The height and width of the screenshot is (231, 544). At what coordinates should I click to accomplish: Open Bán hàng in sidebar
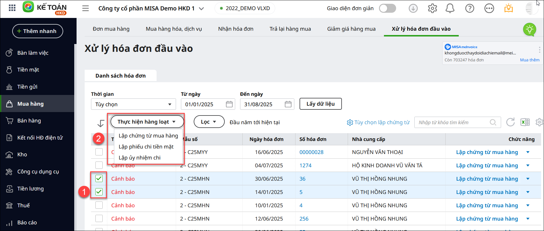click(x=37, y=121)
